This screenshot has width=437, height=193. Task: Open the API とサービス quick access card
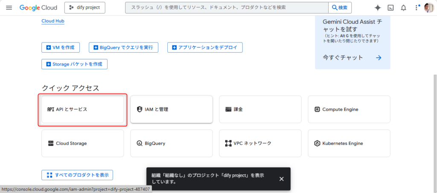[x=83, y=109]
